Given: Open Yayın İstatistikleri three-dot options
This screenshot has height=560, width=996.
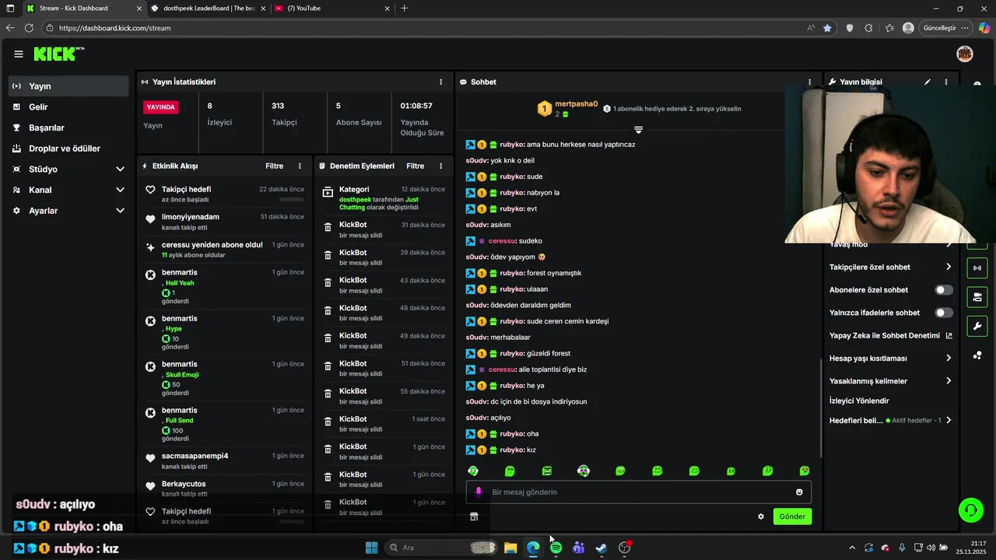Looking at the screenshot, I should 440,82.
